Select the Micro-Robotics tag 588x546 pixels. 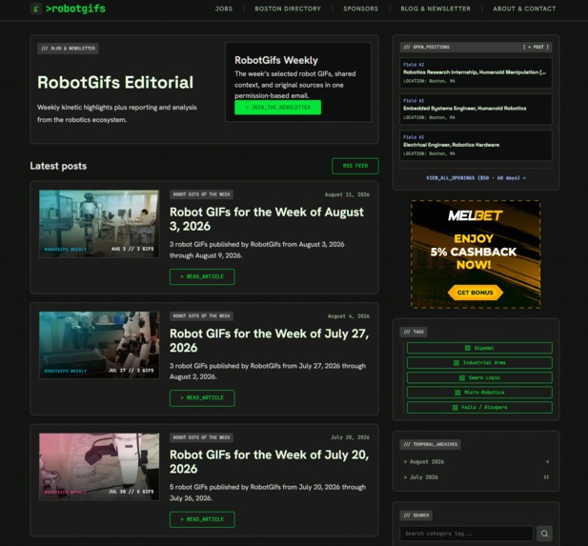click(479, 393)
